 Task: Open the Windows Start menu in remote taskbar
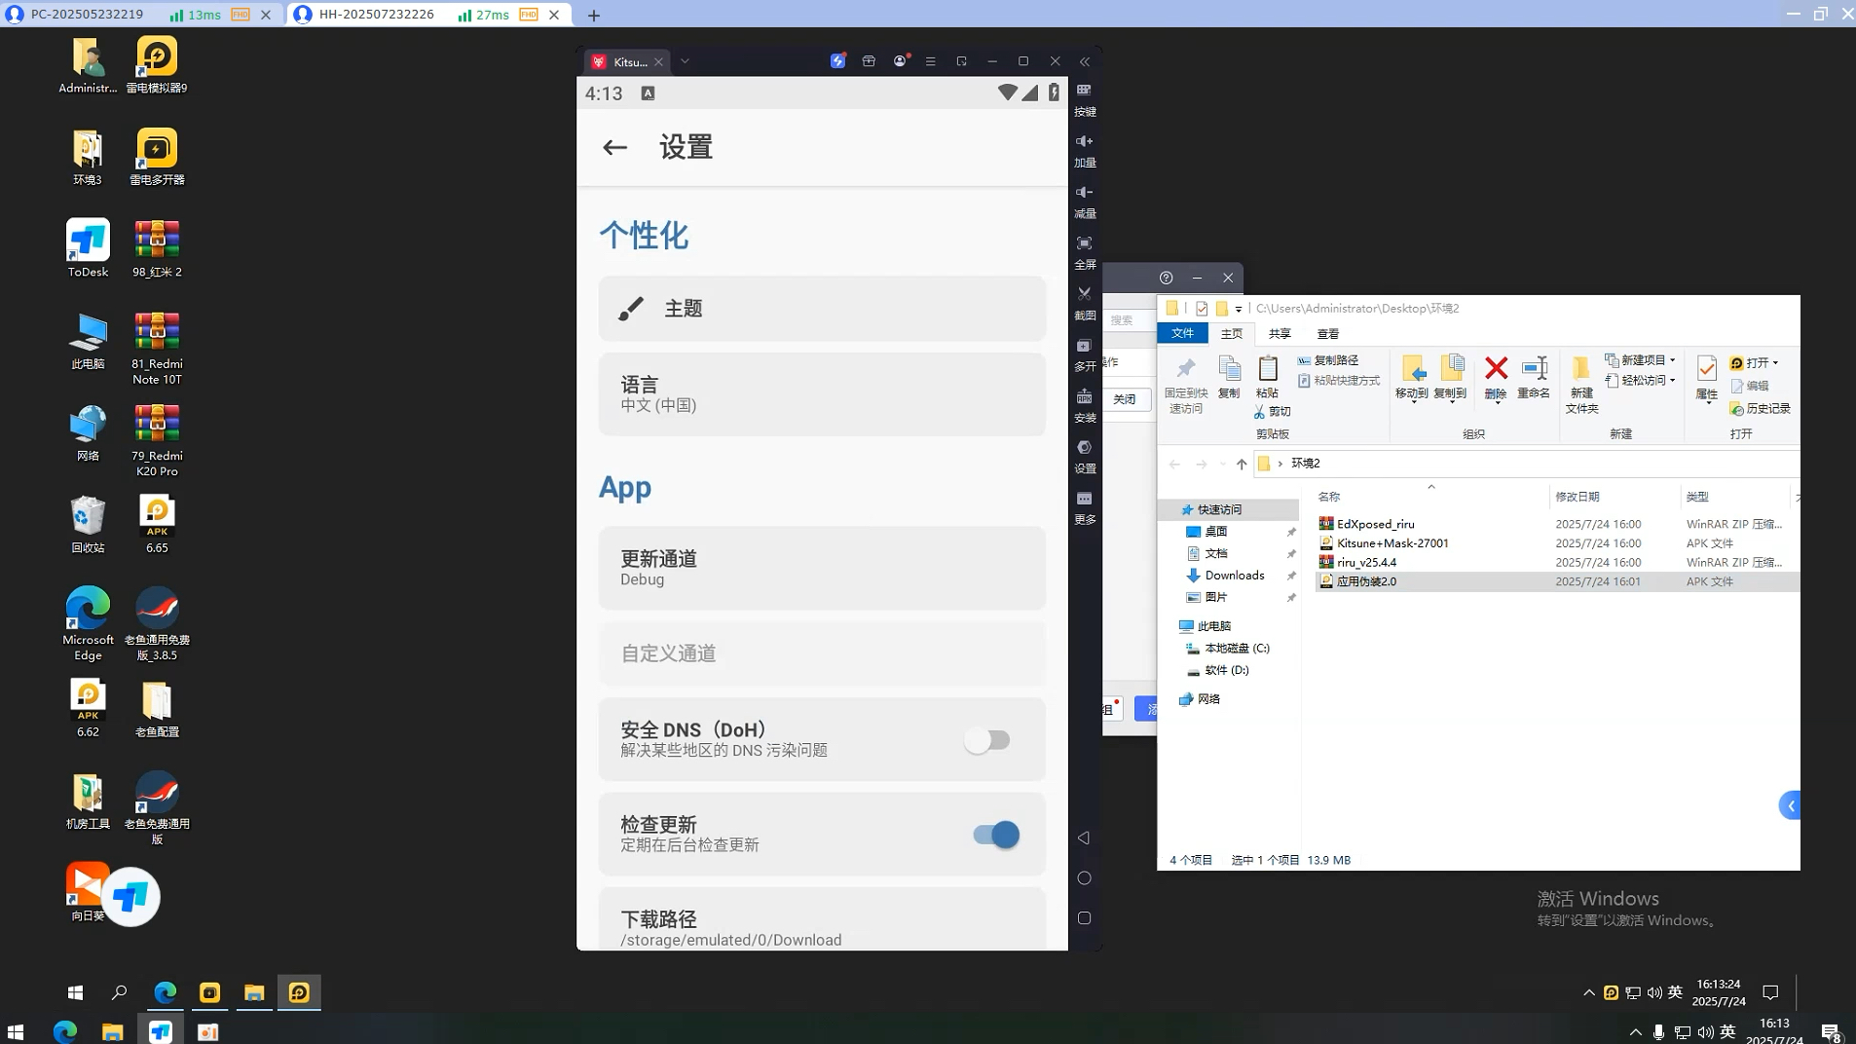[x=75, y=992]
